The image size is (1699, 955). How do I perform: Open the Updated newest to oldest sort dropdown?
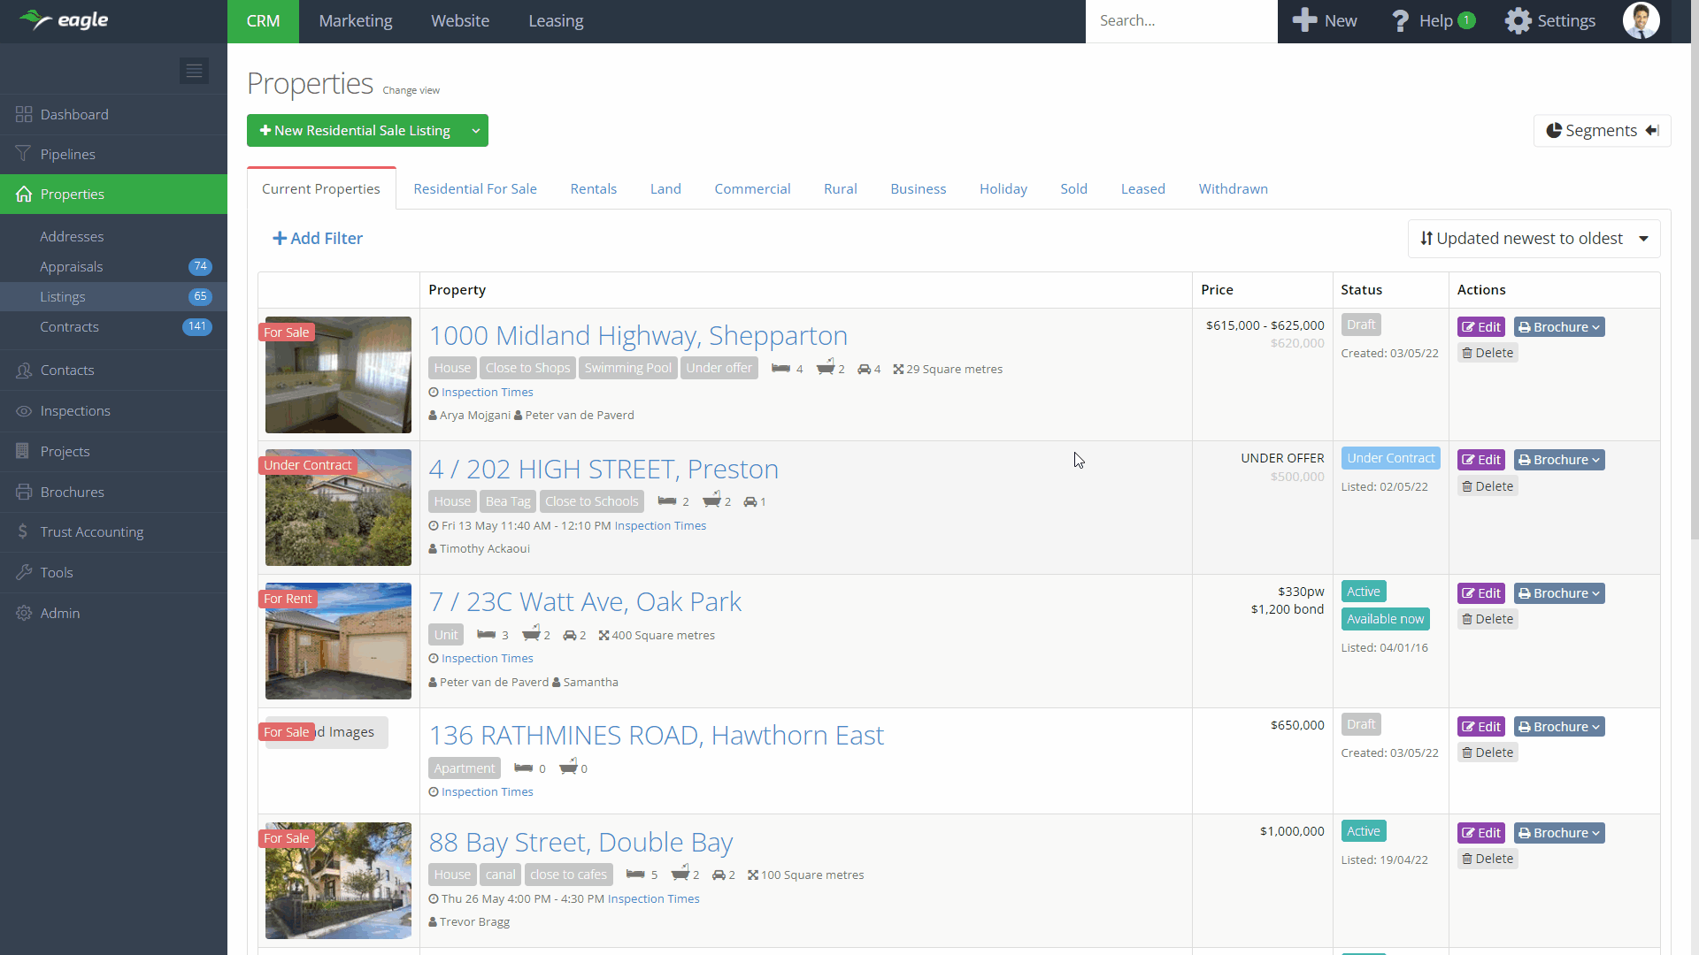point(1534,239)
